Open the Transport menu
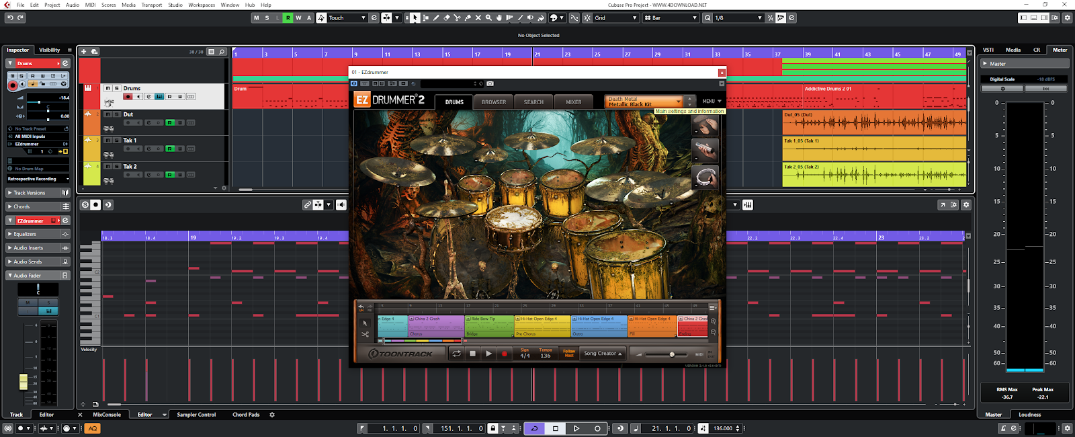Viewport: 1075px width, 437px height. (x=151, y=5)
